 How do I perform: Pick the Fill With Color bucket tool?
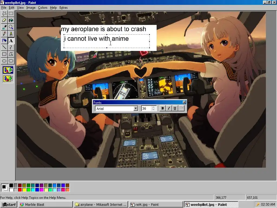point(11,20)
